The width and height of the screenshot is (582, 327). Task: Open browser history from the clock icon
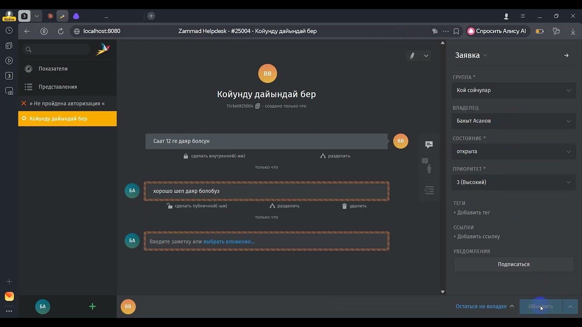pyautogui.click(x=9, y=30)
